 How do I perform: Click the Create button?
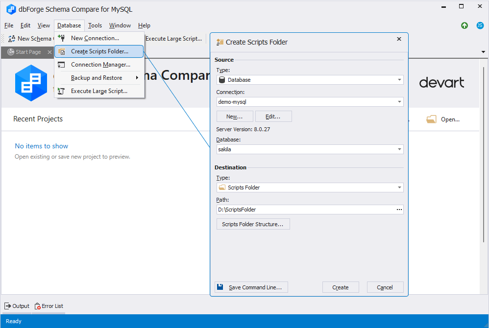tap(341, 287)
